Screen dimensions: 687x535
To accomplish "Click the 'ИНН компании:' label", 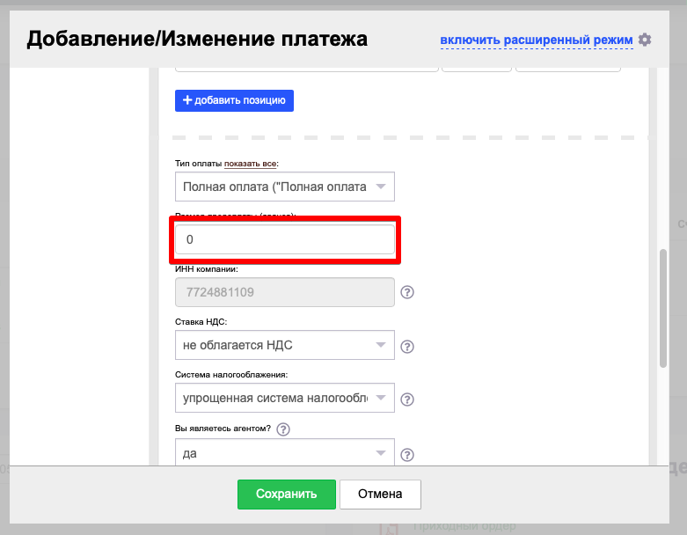I will 207,269.
